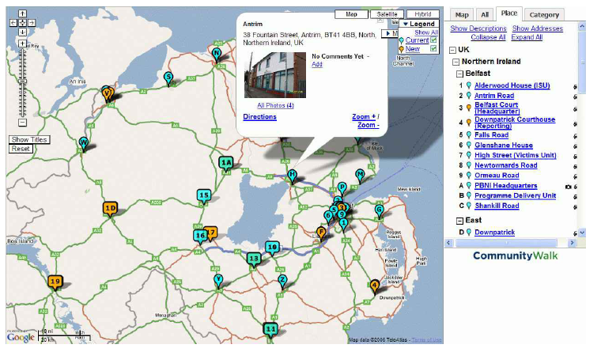
Task: Open the Antrim location photo thumbnail
Action: click(x=271, y=76)
